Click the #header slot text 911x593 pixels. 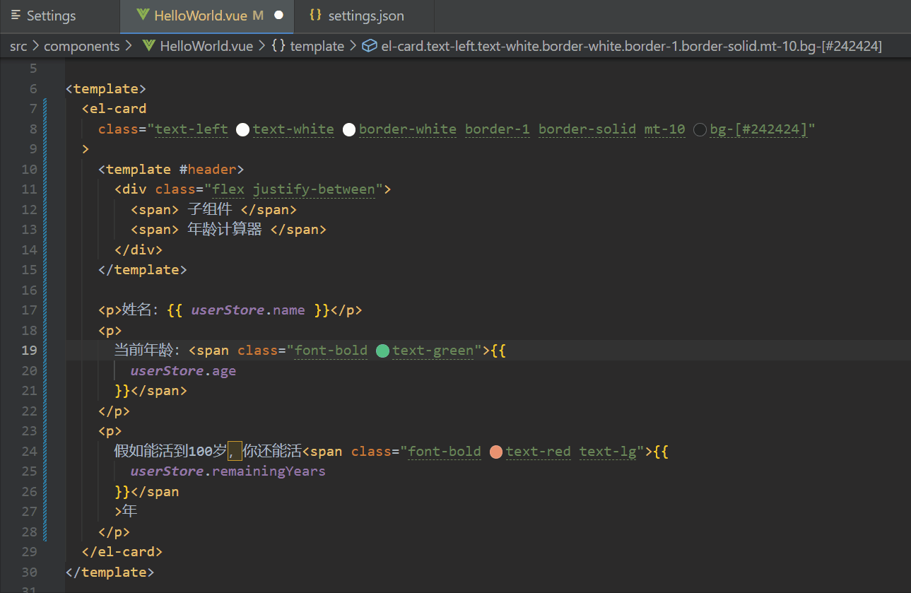tap(208, 170)
